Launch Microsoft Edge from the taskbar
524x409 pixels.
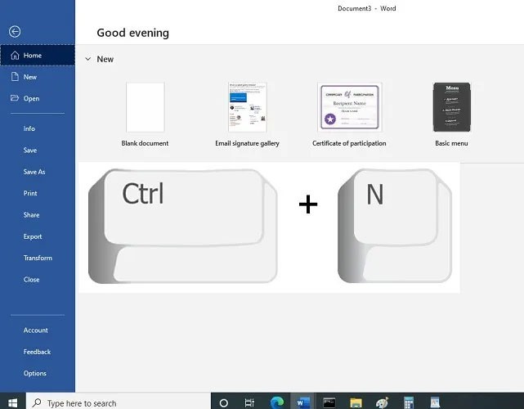[x=276, y=402]
